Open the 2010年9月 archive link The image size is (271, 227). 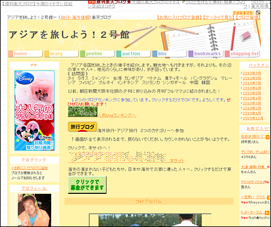tap(252, 73)
